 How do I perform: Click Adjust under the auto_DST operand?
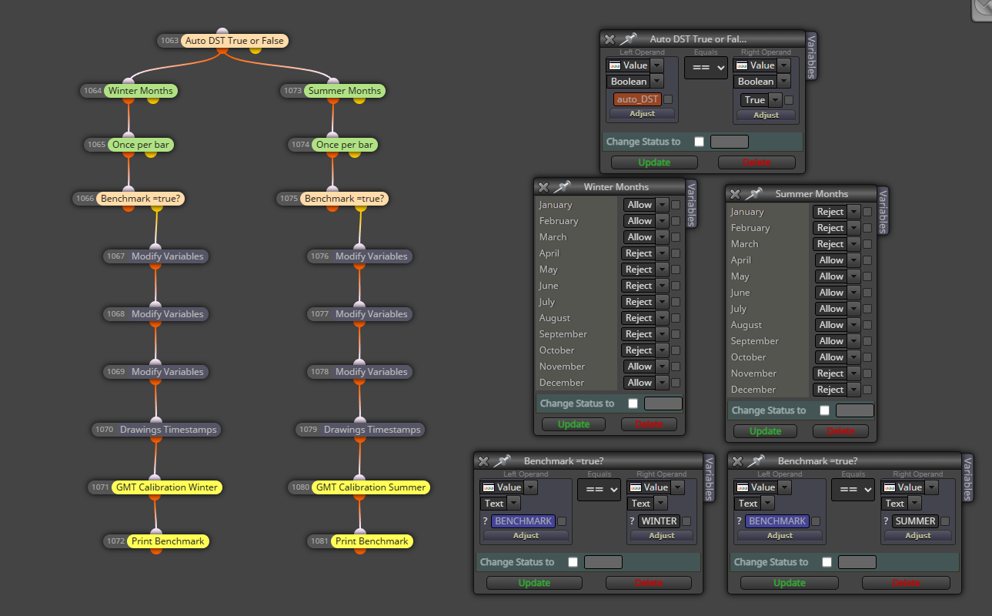point(642,114)
